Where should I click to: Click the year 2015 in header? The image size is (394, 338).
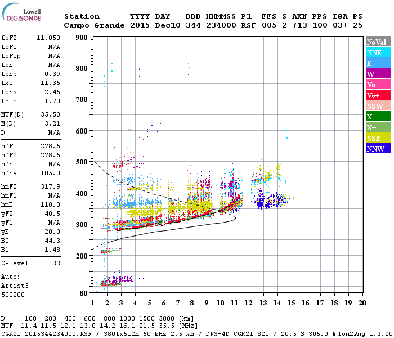click(x=140, y=25)
